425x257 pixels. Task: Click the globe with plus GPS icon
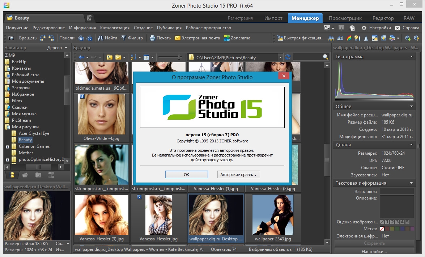408,38
